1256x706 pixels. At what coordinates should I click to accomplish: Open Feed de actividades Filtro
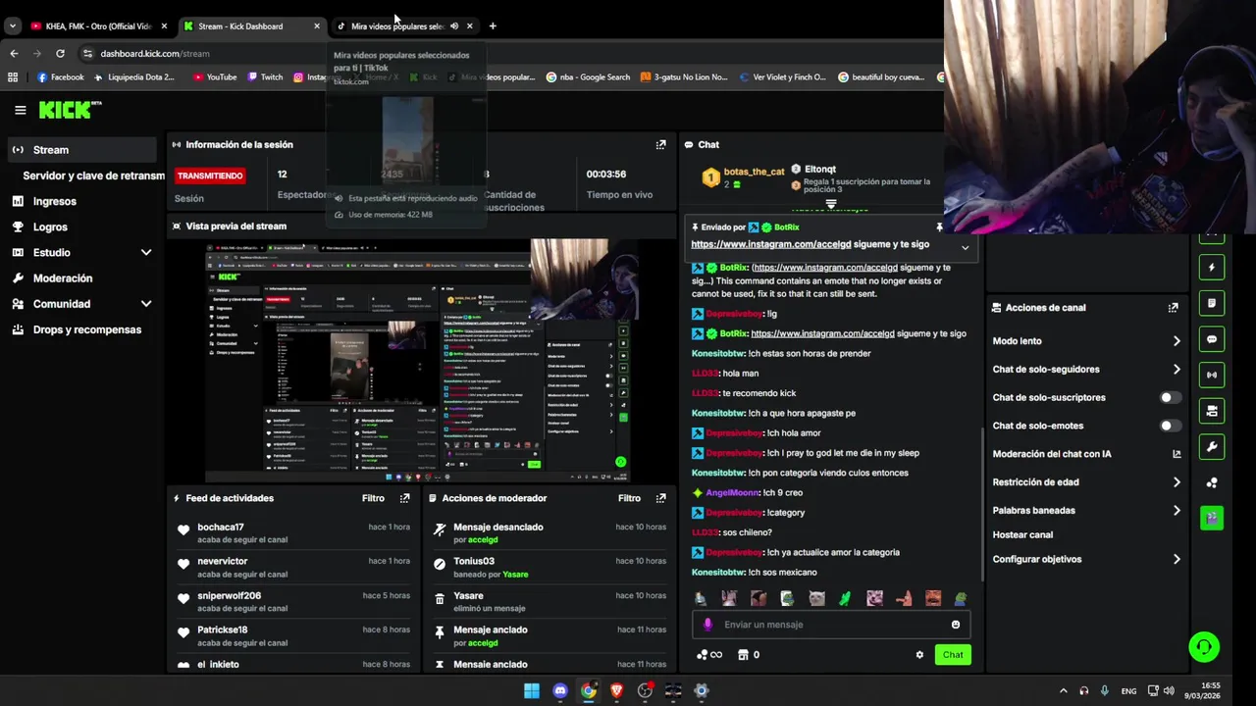point(373,498)
